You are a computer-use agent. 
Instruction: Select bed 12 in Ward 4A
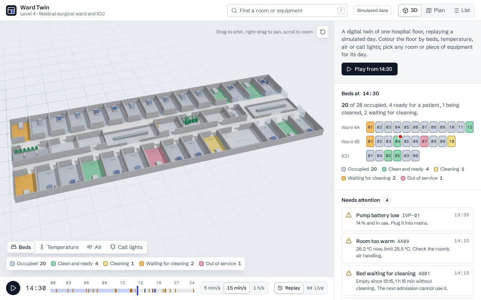point(469,127)
